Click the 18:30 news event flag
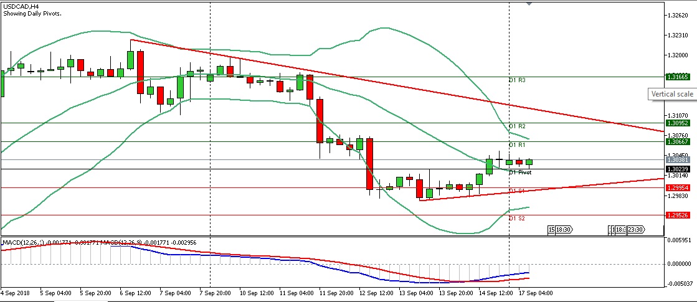Screen dimensions: 697x302 pyautogui.click(x=564, y=230)
